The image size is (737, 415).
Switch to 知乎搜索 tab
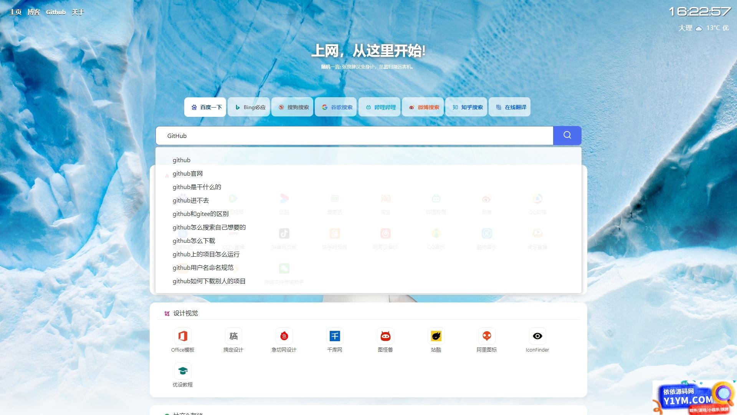(x=466, y=107)
